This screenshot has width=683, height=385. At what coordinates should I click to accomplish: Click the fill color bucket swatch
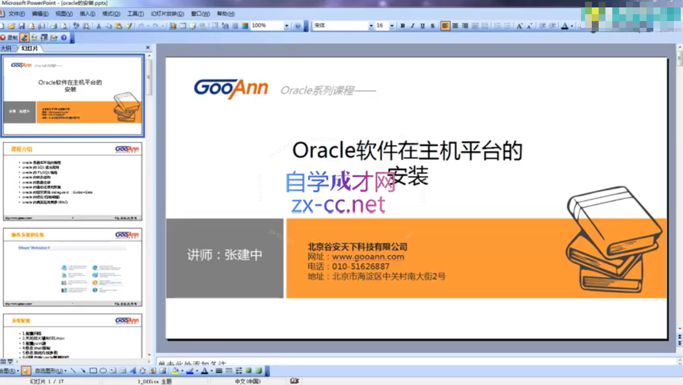click(175, 371)
